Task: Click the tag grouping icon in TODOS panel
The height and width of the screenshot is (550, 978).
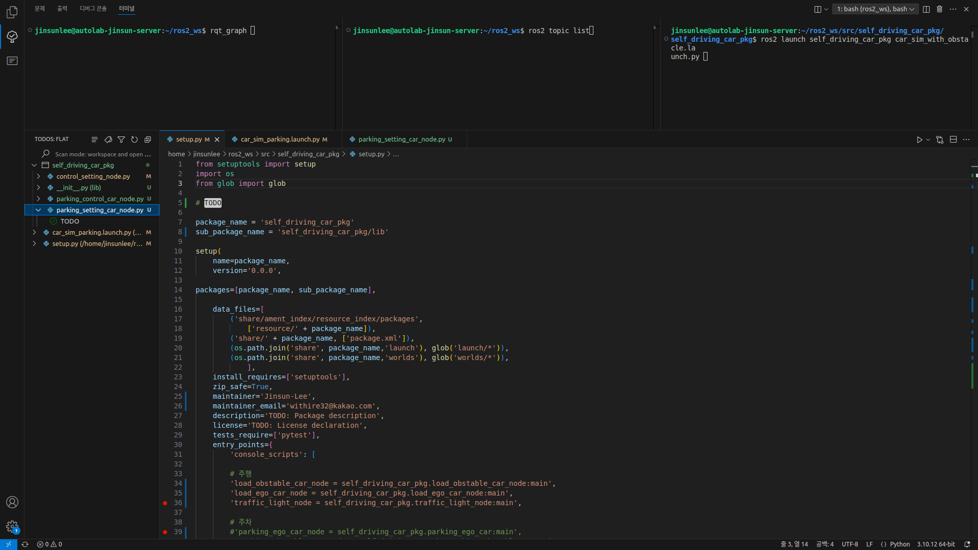Action: (x=108, y=140)
